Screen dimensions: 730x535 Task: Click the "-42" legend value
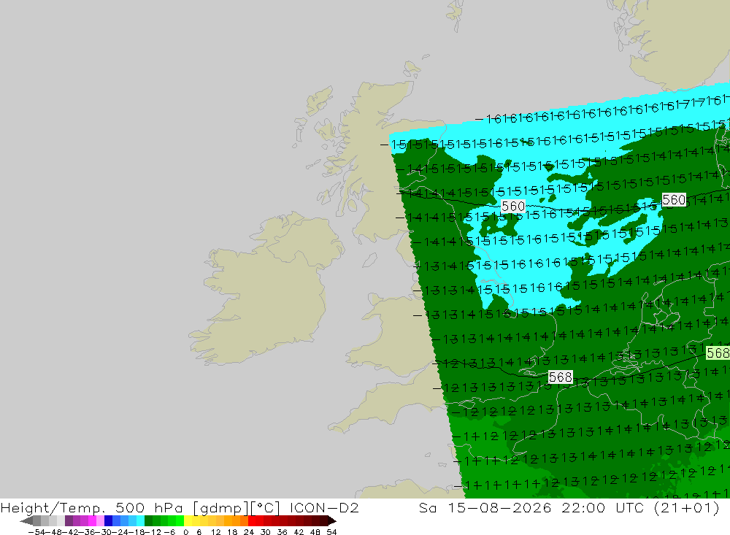coord(72,532)
